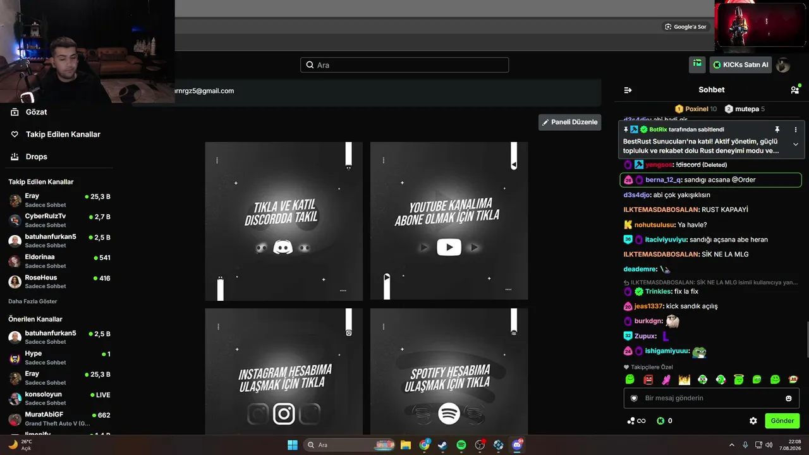Click Daha Fazla Göster link
809x455 pixels.
coord(33,301)
